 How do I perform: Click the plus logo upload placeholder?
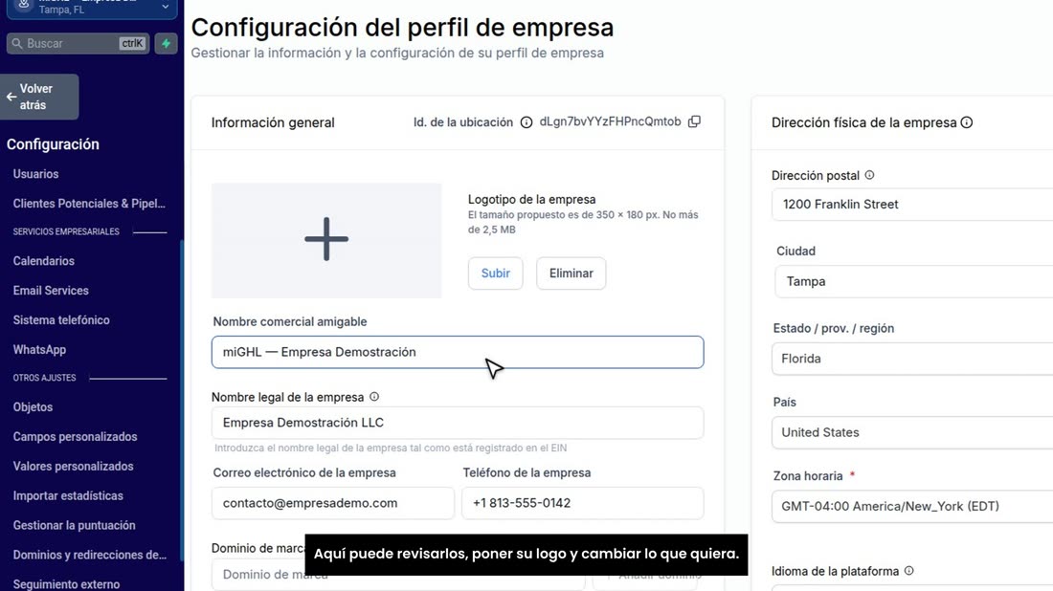[326, 240]
